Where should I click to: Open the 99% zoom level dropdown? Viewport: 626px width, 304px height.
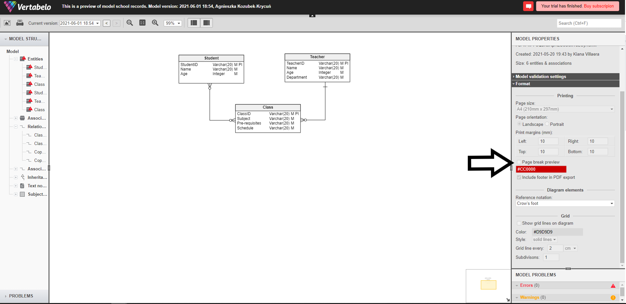tap(173, 23)
